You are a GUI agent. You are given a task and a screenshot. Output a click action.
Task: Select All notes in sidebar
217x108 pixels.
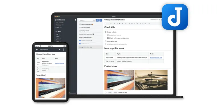pos(60,22)
